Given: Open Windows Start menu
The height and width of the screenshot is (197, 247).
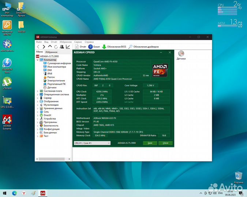Looking at the screenshot, I should (4, 193).
